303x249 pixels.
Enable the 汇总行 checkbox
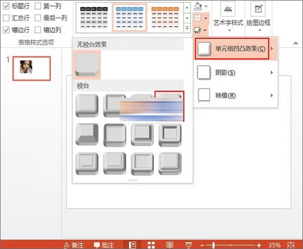coord(6,18)
